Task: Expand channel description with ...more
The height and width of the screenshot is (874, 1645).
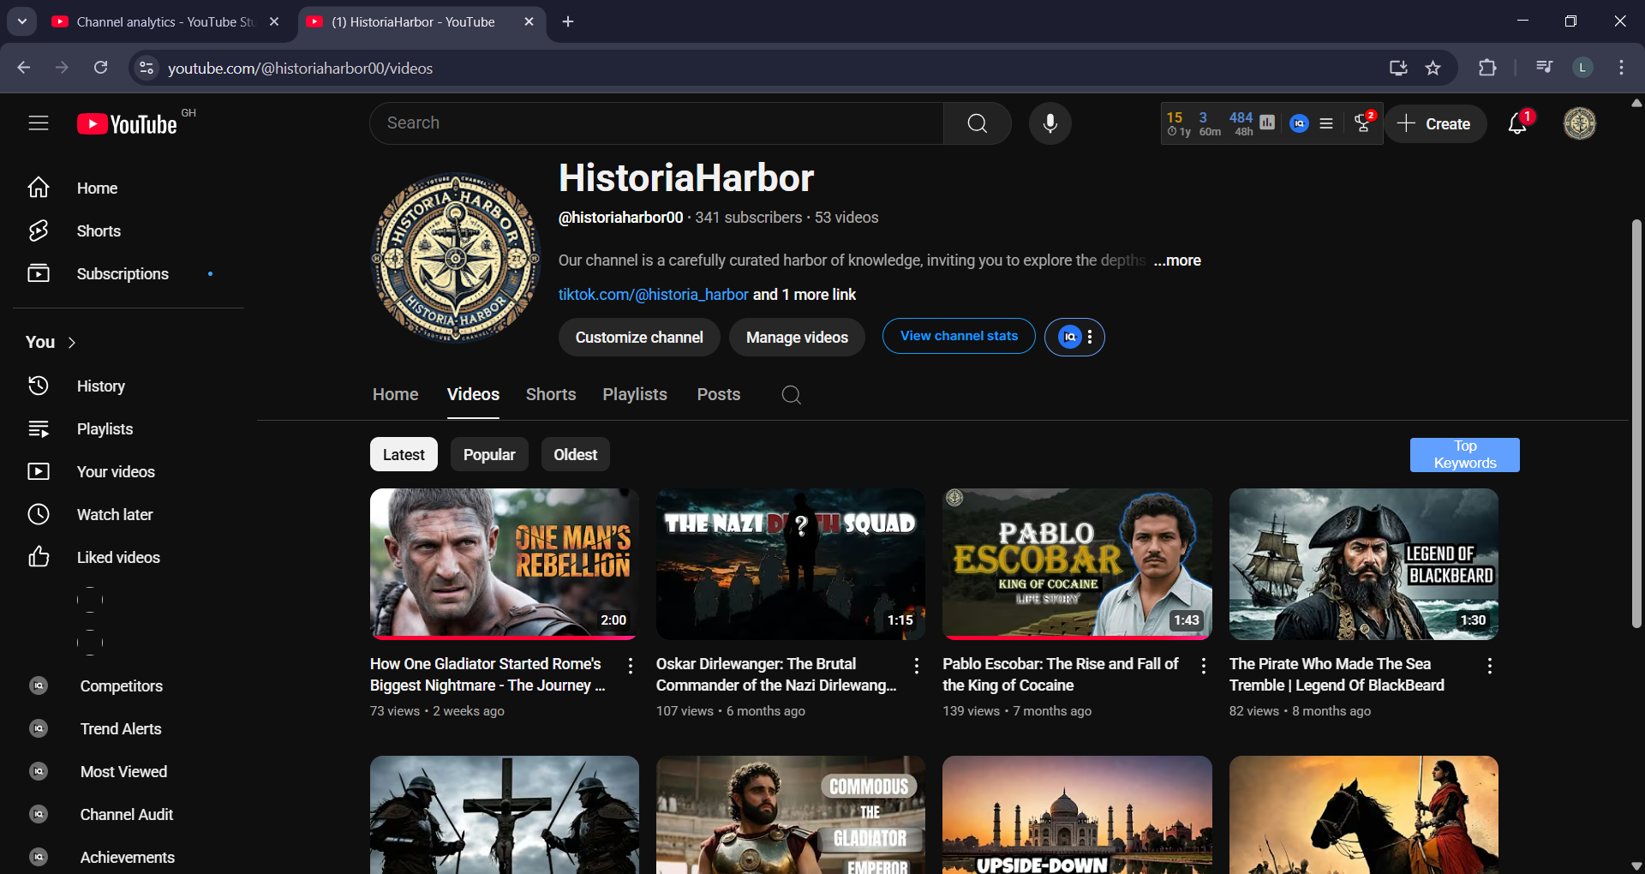Action: click(1177, 260)
